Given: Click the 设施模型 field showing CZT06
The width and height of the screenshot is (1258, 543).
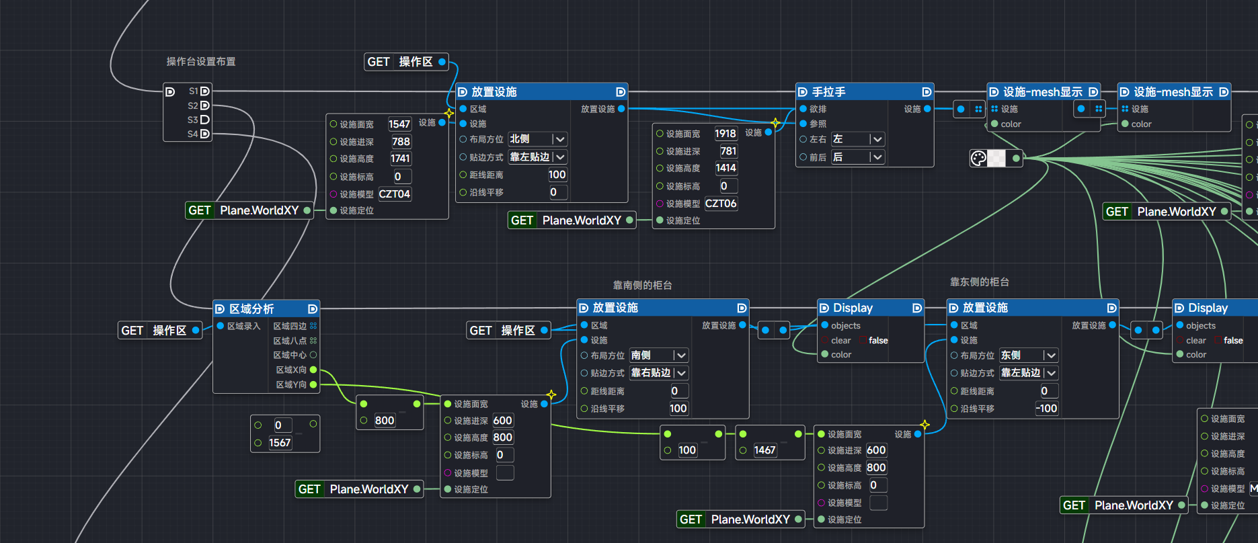Looking at the screenshot, I should (x=721, y=204).
